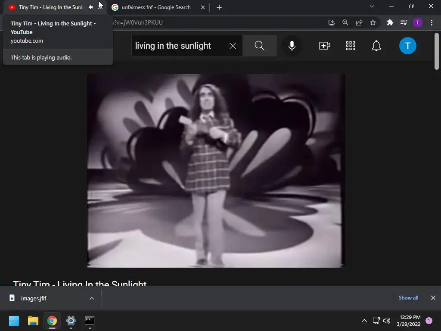Image resolution: width=441 pixels, height=331 pixels.
Task: Open the tab search dropdown arrow
Action: tap(372, 6)
